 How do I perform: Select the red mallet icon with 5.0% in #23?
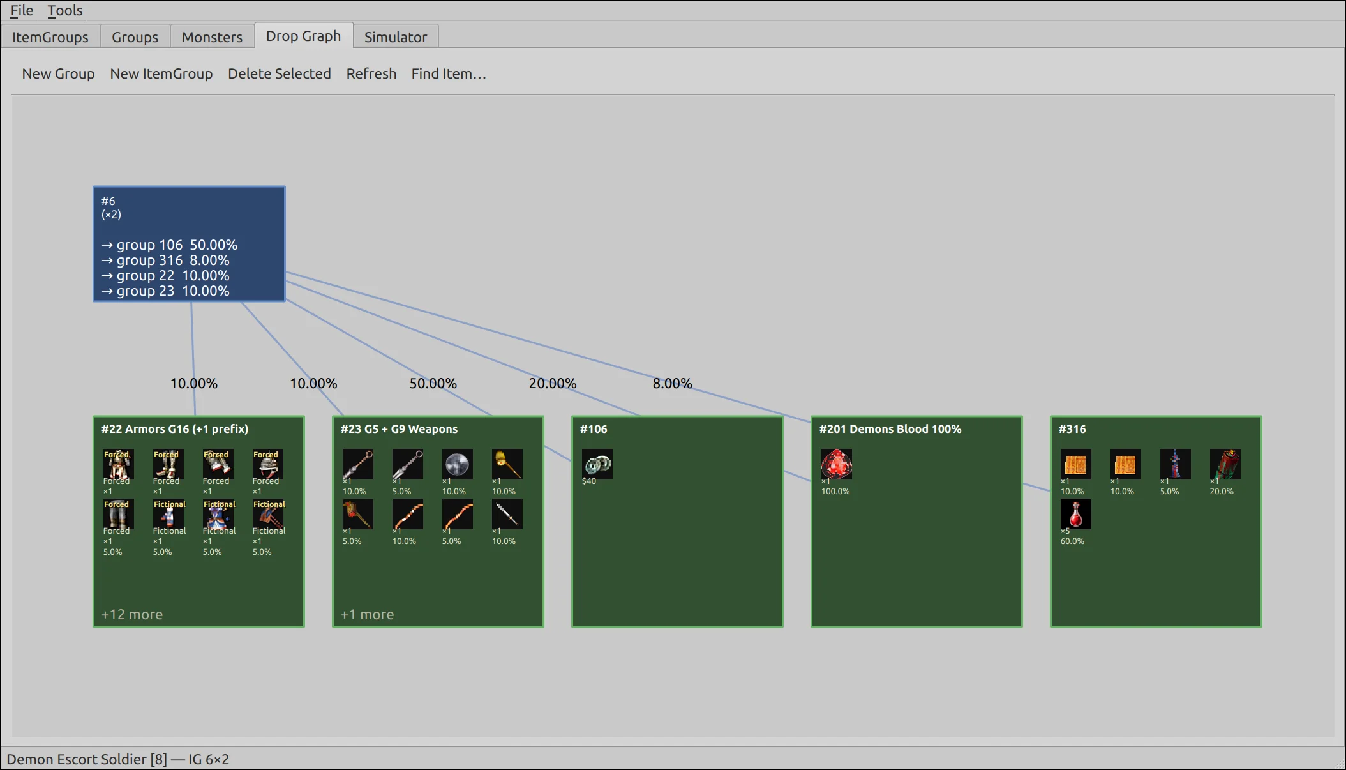coord(357,514)
